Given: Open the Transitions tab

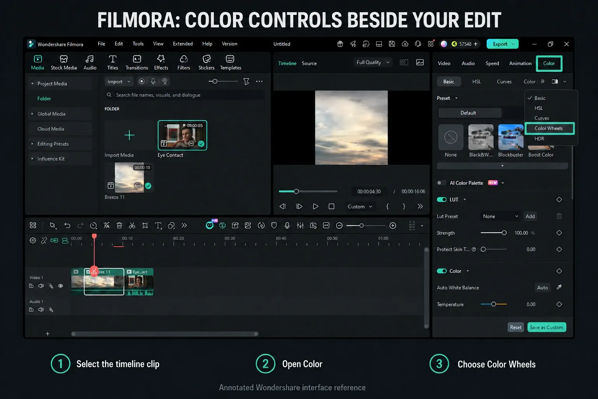Looking at the screenshot, I should click(x=137, y=63).
